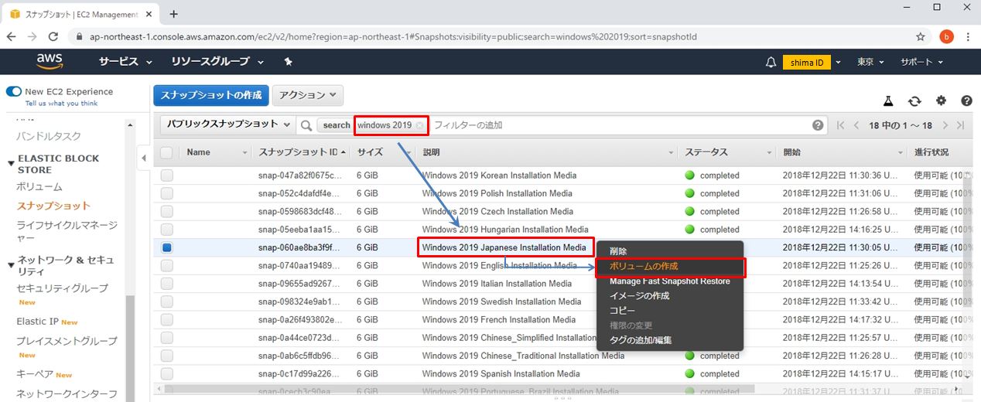Reload the browser page
Screen dimensions: 981x402
53,36
